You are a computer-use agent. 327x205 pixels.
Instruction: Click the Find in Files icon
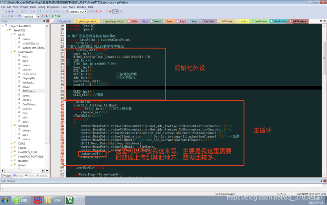[x=67, y=11]
